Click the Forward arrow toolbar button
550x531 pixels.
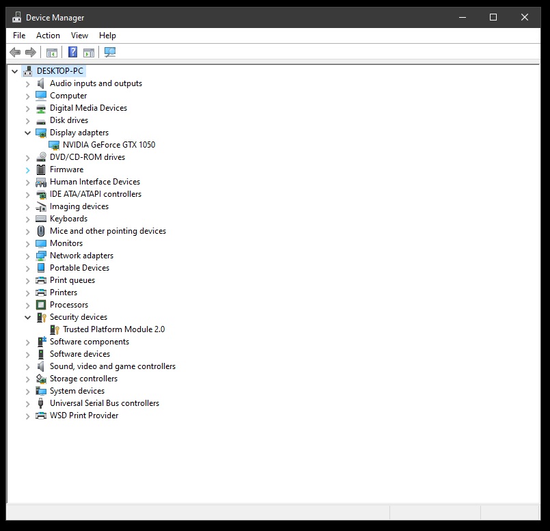point(30,53)
